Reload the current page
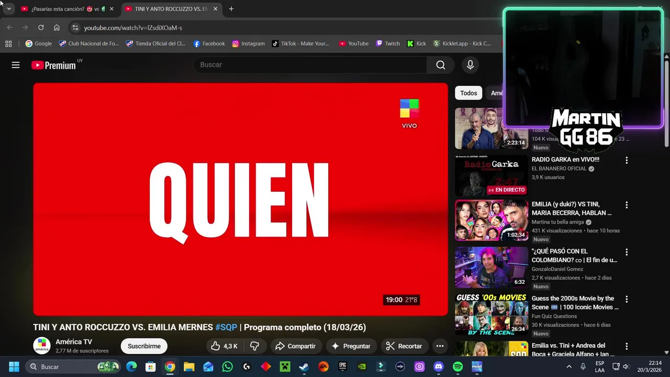This screenshot has height=377, width=670. coord(41,28)
